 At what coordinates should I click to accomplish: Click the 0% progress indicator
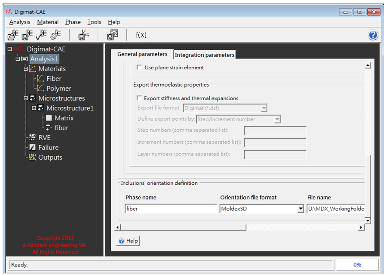pyautogui.click(x=357, y=265)
